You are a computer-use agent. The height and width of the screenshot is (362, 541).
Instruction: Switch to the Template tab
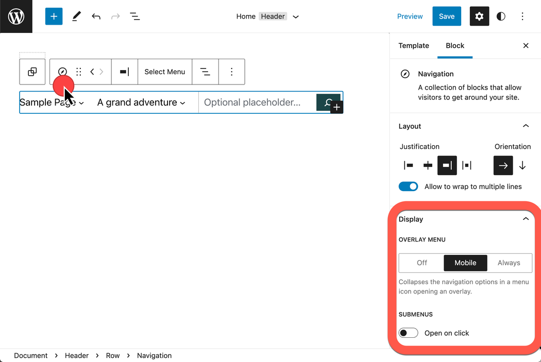tap(414, 46)
